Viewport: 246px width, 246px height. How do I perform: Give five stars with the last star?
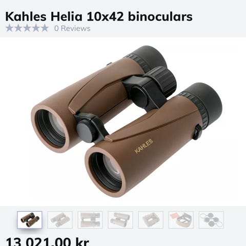45,28
